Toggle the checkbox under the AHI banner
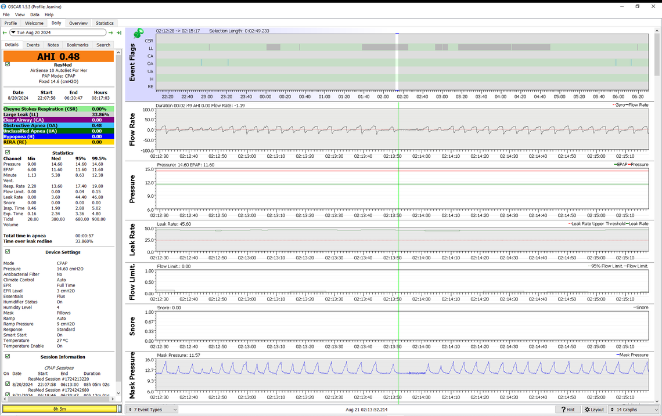Image resolution: width=662 pixels, height=416 pixels. coord(8,64)
